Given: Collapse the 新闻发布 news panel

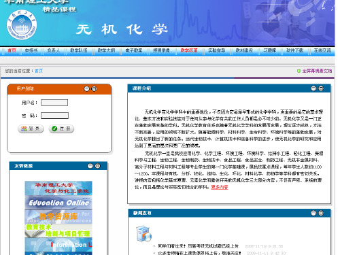Looking at the screenshot, I should pyautogui.click(x=313, y=213).
